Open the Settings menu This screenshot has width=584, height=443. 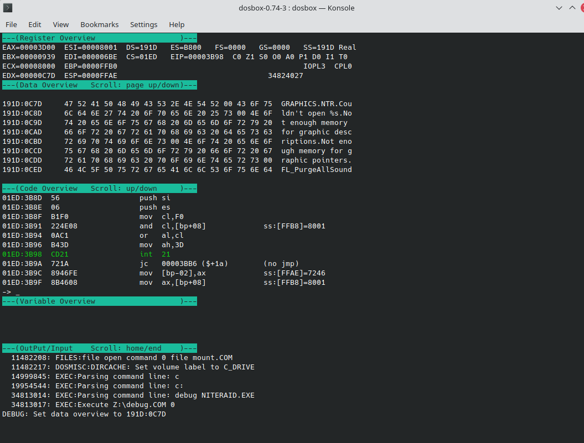coord(143,24)
